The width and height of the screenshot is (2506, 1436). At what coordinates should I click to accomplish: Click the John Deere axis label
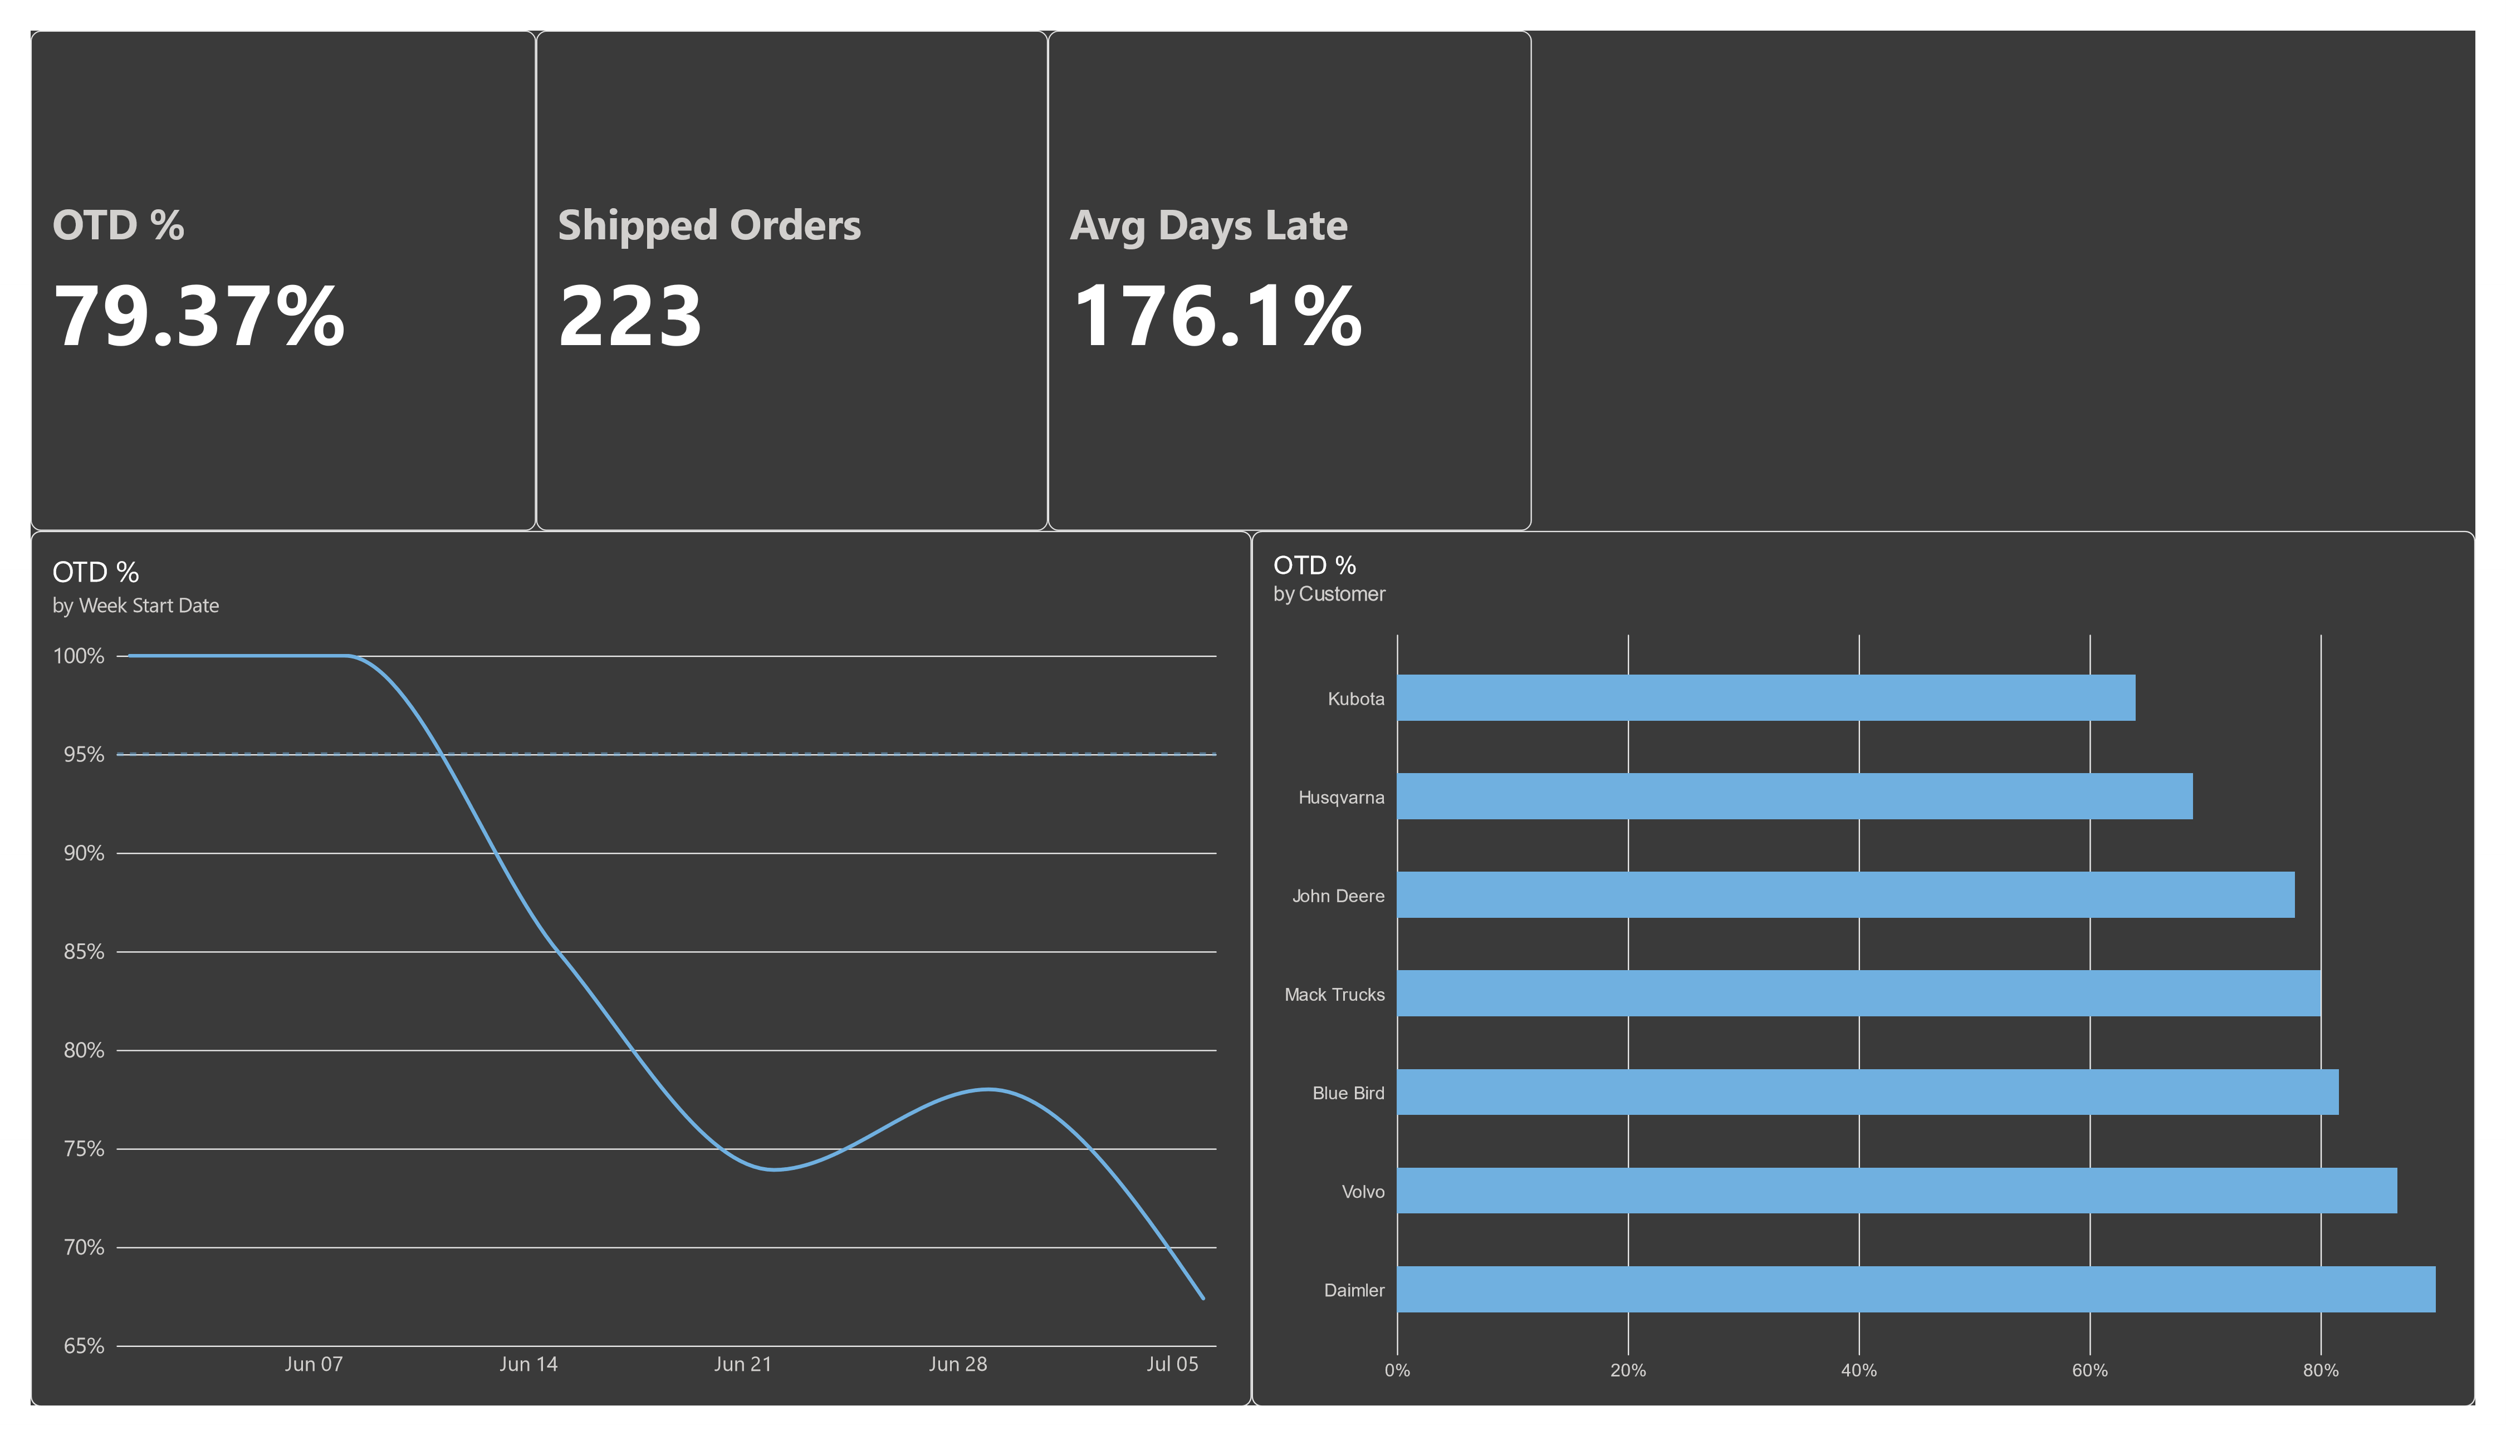point(1338,897)
